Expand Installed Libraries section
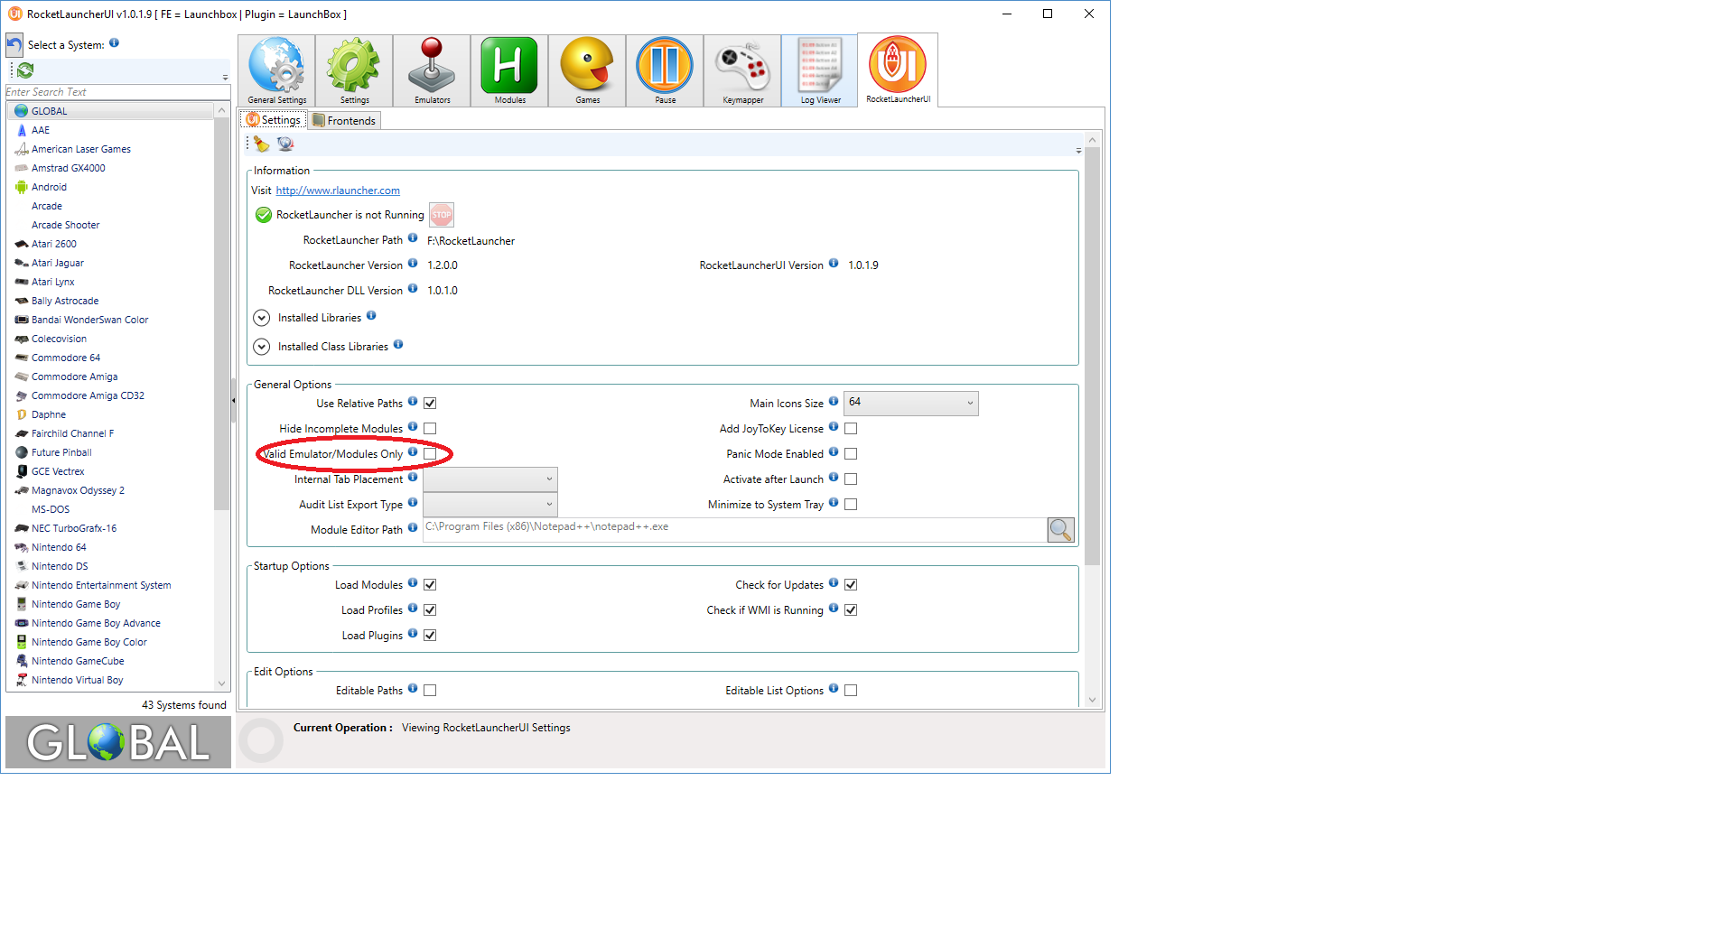The width and height of the screenshot is (1734, 939). (x=262, y=318)
